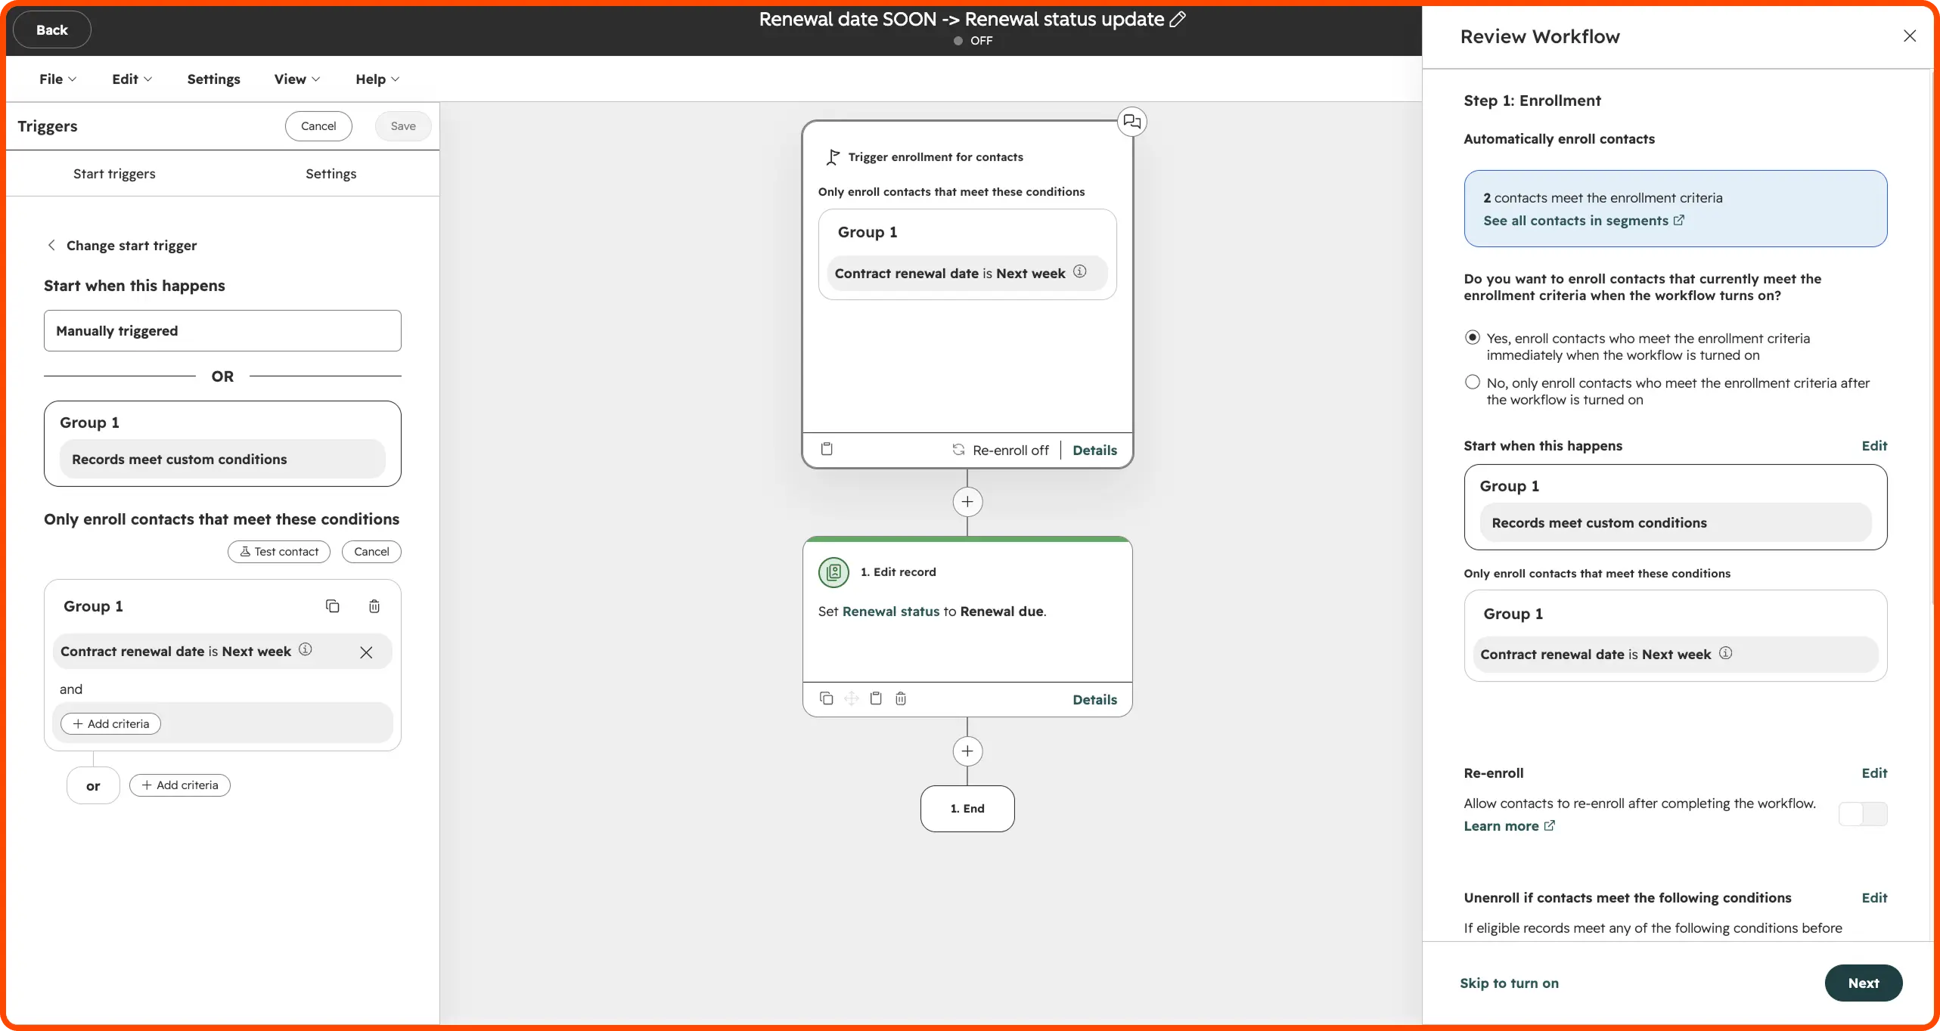The height and width of the screenshot is (1031, 1940).
Task: Click Details on trigger enrollment card
Action: point(1094,450)
